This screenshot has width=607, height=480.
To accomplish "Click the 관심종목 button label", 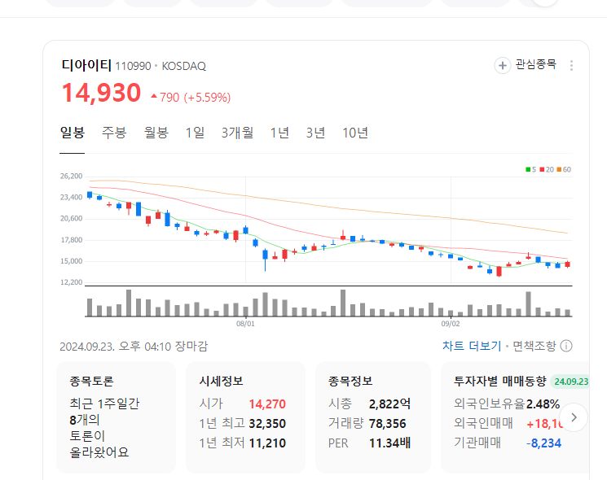I will pyautogui.click(x=536, y=64).
